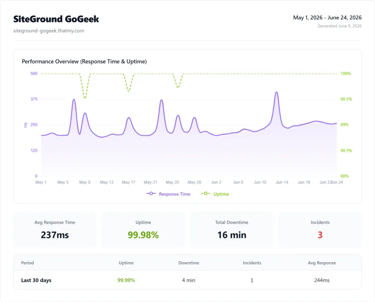Click the May 1 x-axis label
The height and width of the screenshot is (302, 375).
(x=41, y=182)
